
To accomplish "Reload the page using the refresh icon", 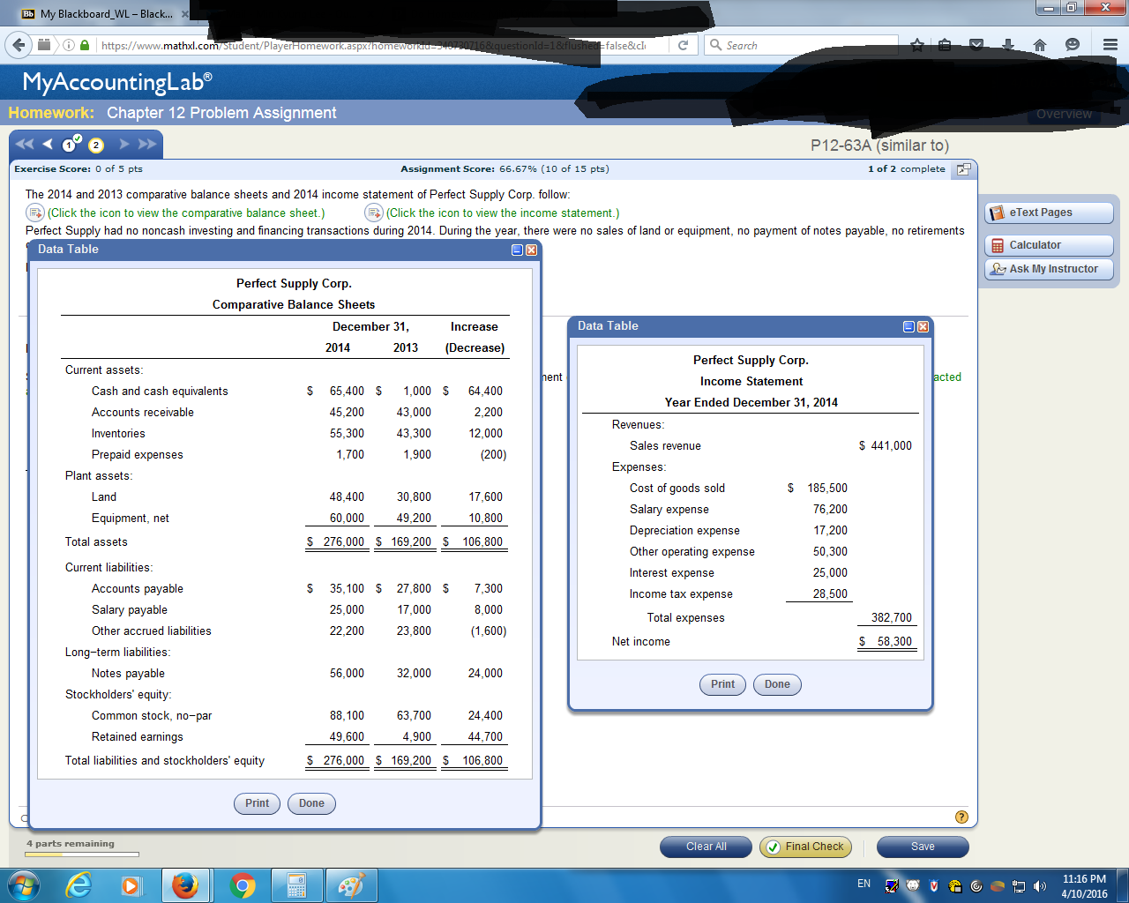I will (683, 45).
